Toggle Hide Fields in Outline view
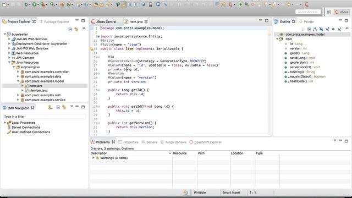This screenshot has height=198, width=352. tap(321, 29)
